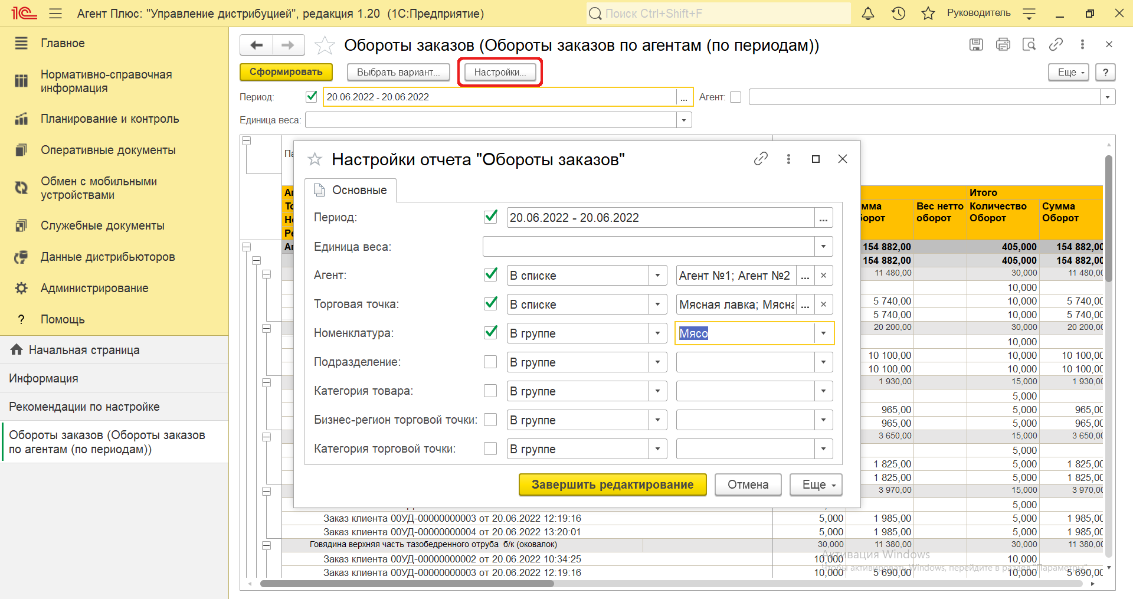This screenshot has height=599, width=1133.
Task: Open the service menu icon next to Руководитель
Action: pyautogui.click(x=1029, y=13)
